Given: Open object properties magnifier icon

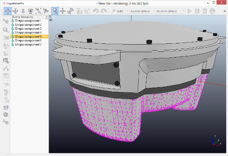Looking at the screenshot, I should pyautogui.click(x=6, y=30).
